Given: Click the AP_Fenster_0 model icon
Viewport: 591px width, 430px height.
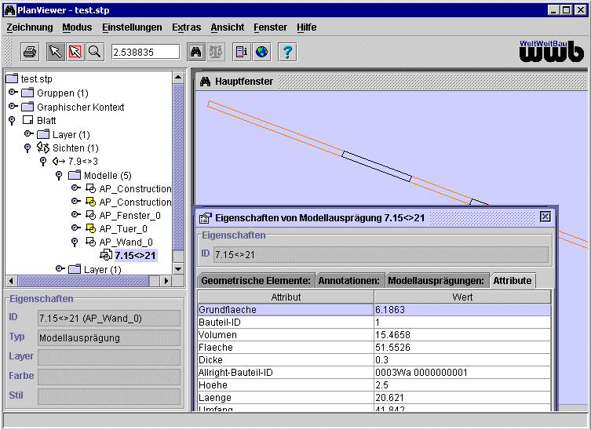Looking at the screenshot, I should 90,215.
